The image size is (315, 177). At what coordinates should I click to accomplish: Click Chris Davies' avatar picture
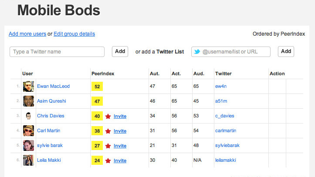[x=28, y=116]
